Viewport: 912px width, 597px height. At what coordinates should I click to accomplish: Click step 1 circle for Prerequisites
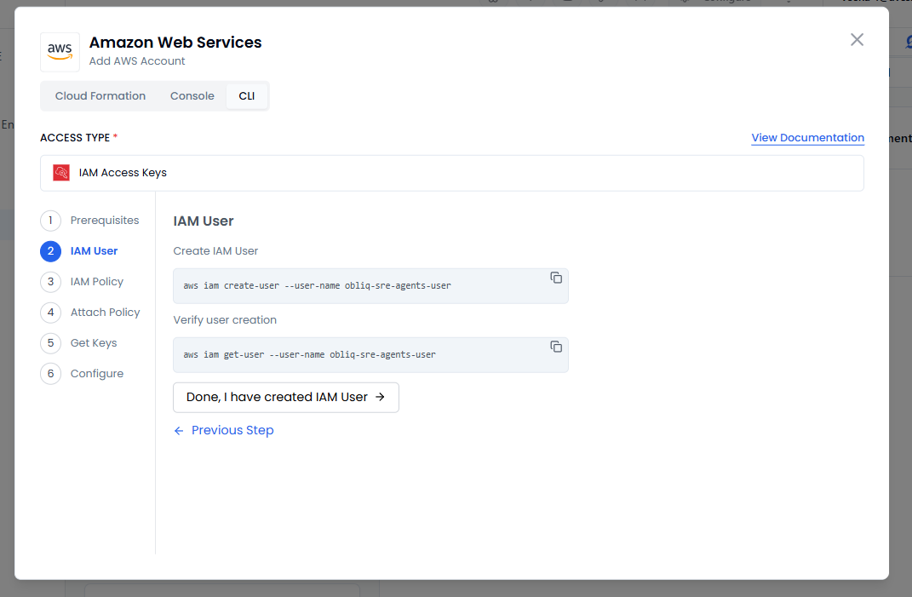point(50,221)
